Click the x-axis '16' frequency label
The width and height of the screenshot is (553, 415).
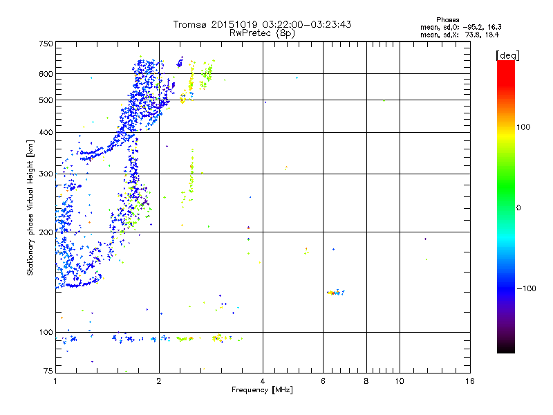pos(470,381)
